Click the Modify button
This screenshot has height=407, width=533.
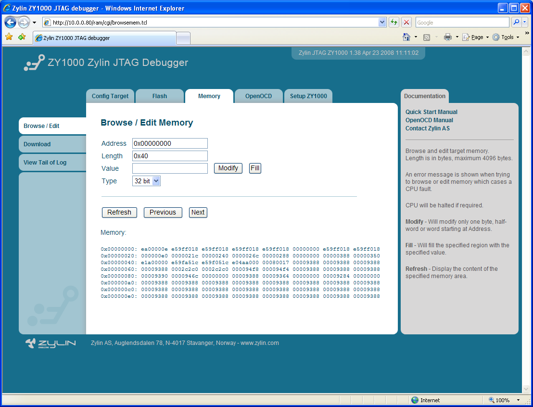pyautogui.click(x=228, y=168)
